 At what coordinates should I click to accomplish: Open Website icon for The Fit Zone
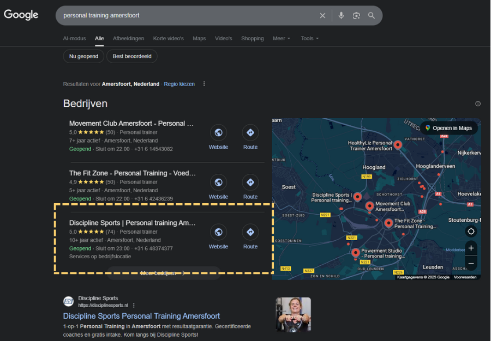(x=218, y=182)
